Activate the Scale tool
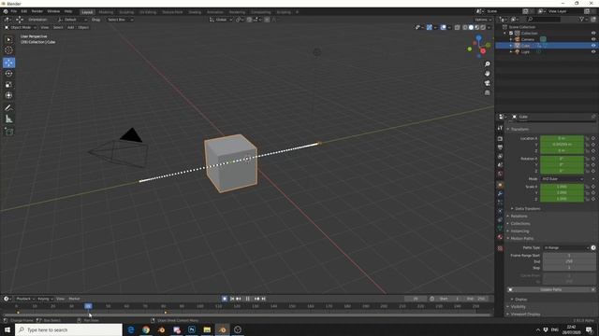599x336 pixels. tap(8, 85)
